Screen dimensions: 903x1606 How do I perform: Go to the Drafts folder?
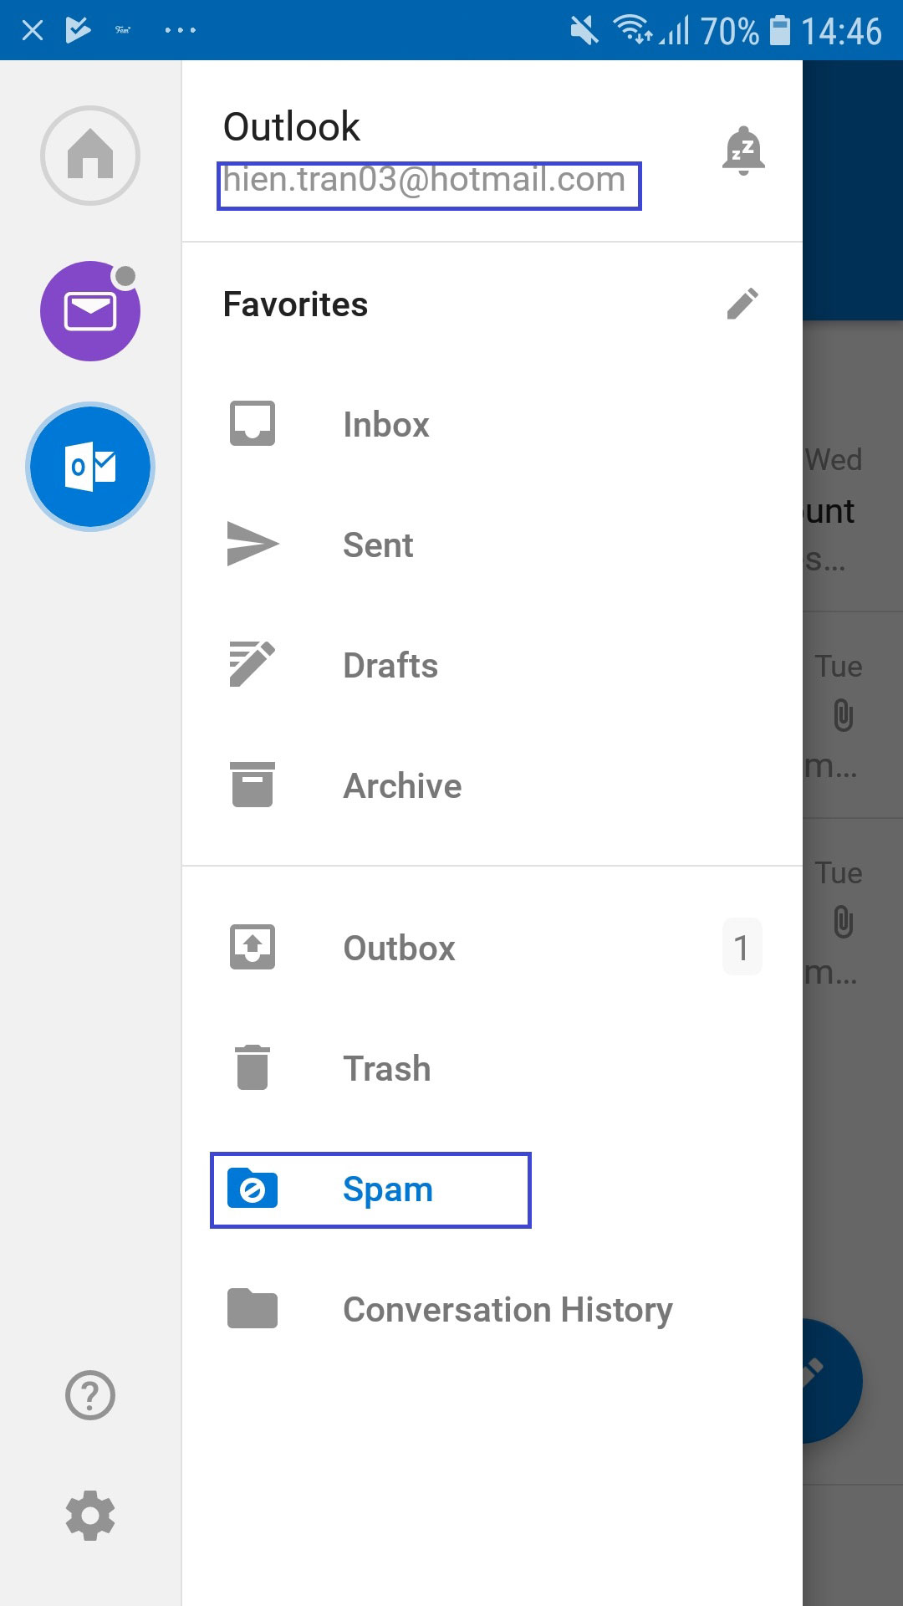[x=390, y=666]
